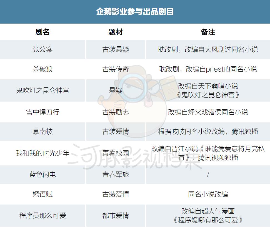The height and width of the screenshot is (227, 270).
Task: Click note 同名小说改编
Action: (x=208, y=194)
